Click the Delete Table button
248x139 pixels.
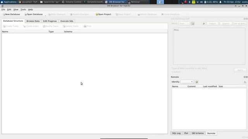[71, 26]
